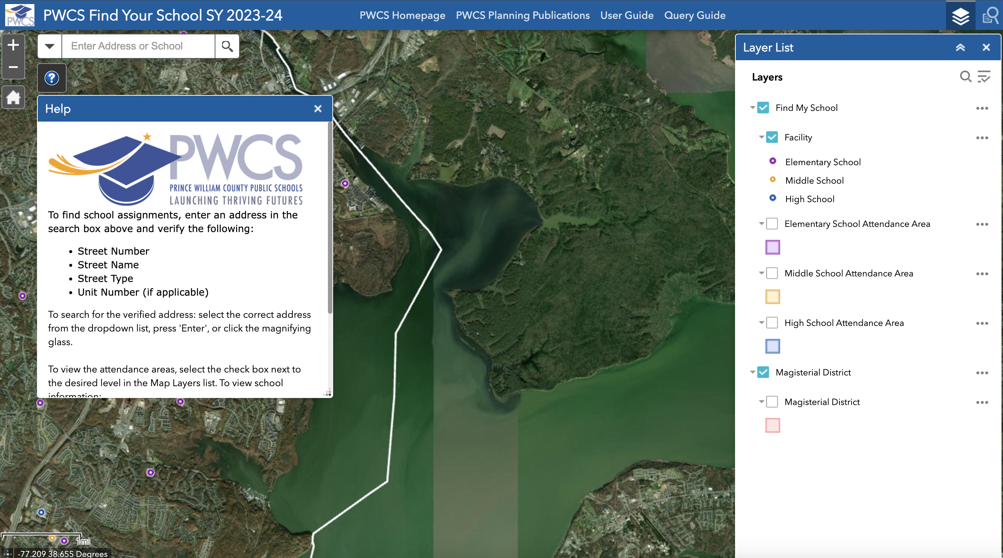
Task: Collapse the Facility layer legend
Action: point(761,137)
